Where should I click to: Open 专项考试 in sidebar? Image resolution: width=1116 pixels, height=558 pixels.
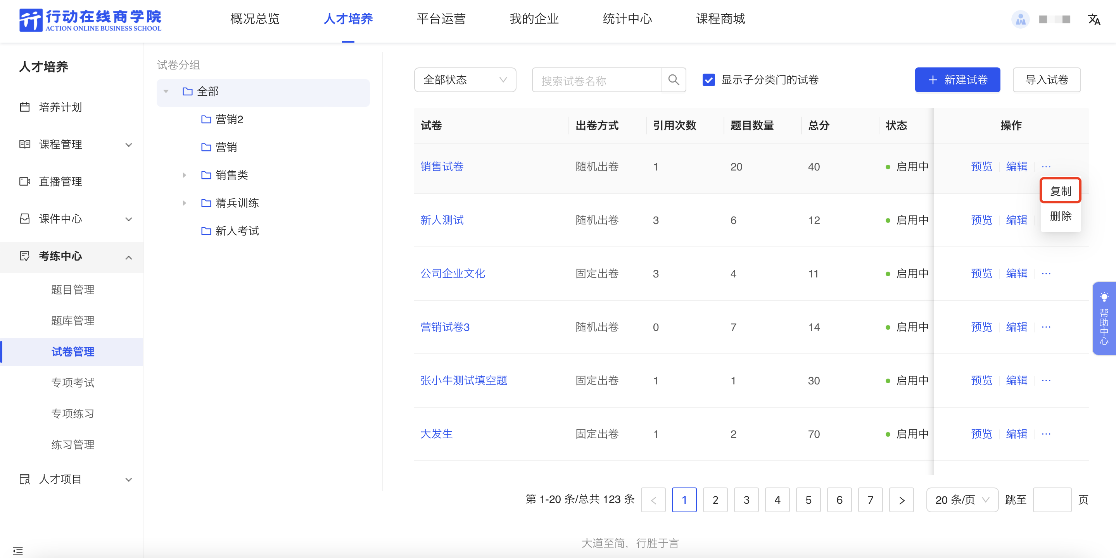[x=73, y=383]
